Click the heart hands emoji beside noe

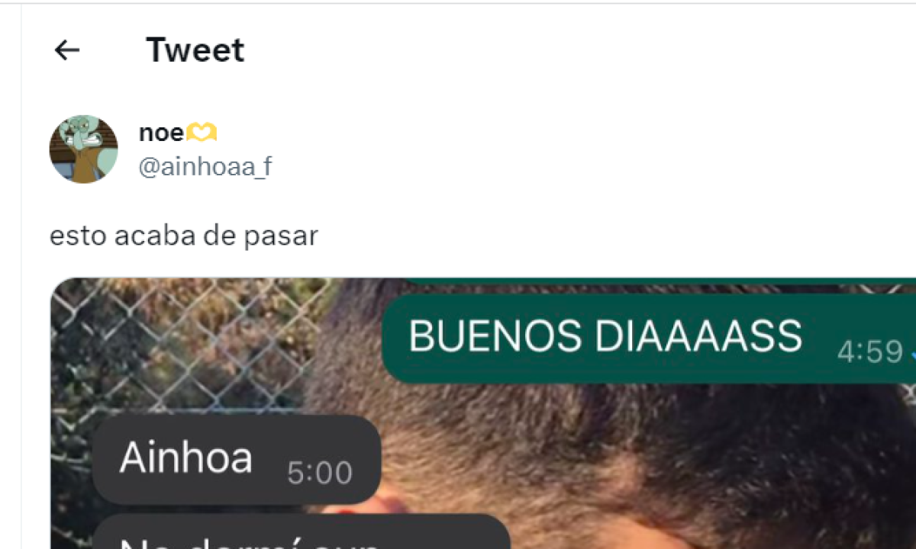[x=202, y=134]
